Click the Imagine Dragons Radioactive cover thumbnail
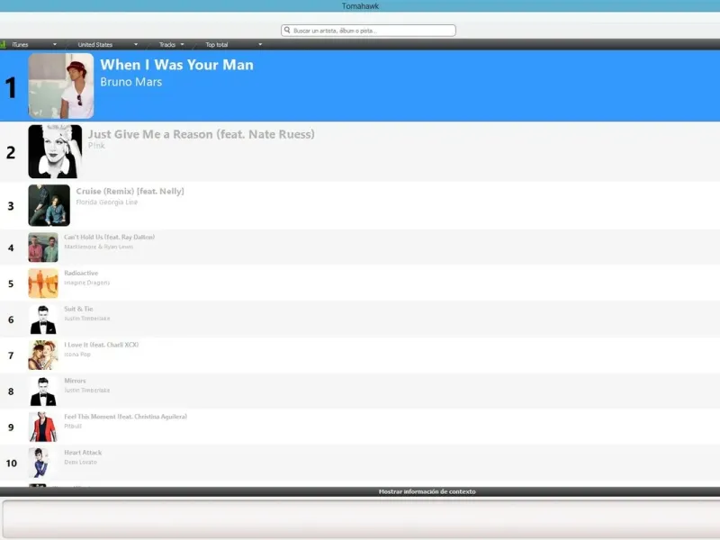This screenshot has height=540, width=720. [43, 283]
